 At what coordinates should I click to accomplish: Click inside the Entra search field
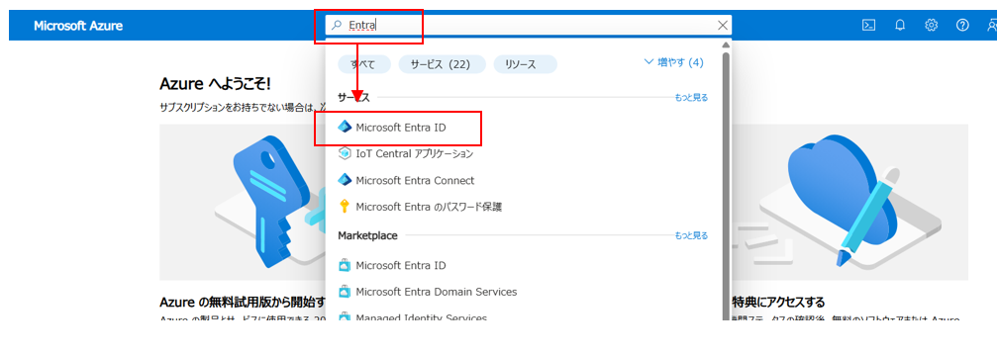click(529, 25)
